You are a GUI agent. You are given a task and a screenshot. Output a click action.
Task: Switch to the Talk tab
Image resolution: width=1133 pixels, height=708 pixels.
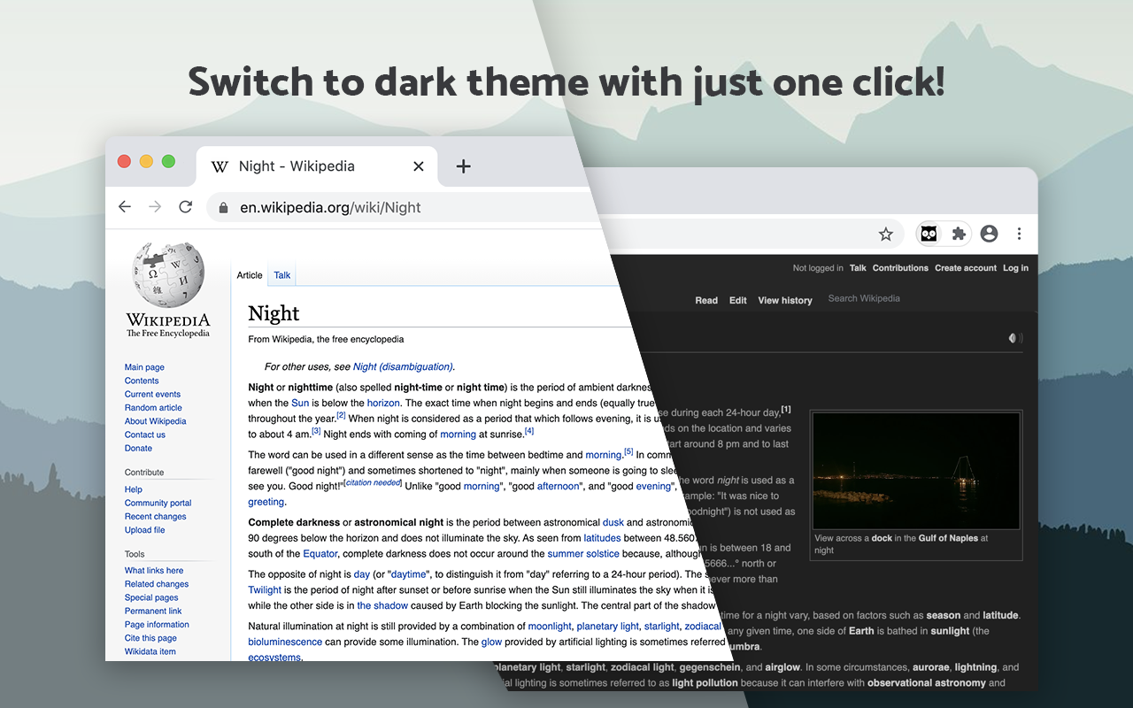pos(282,275)
